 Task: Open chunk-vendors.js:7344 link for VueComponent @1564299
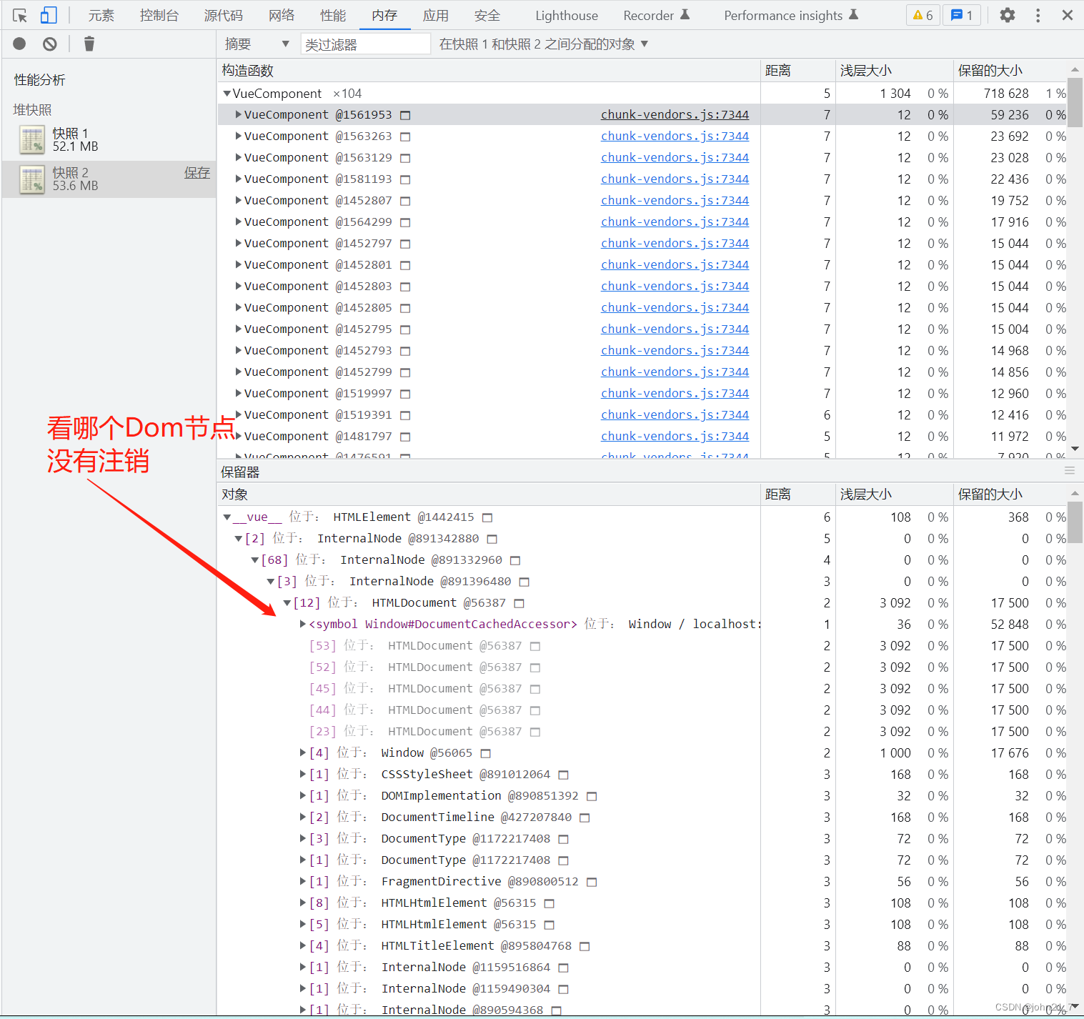(675, 222)
